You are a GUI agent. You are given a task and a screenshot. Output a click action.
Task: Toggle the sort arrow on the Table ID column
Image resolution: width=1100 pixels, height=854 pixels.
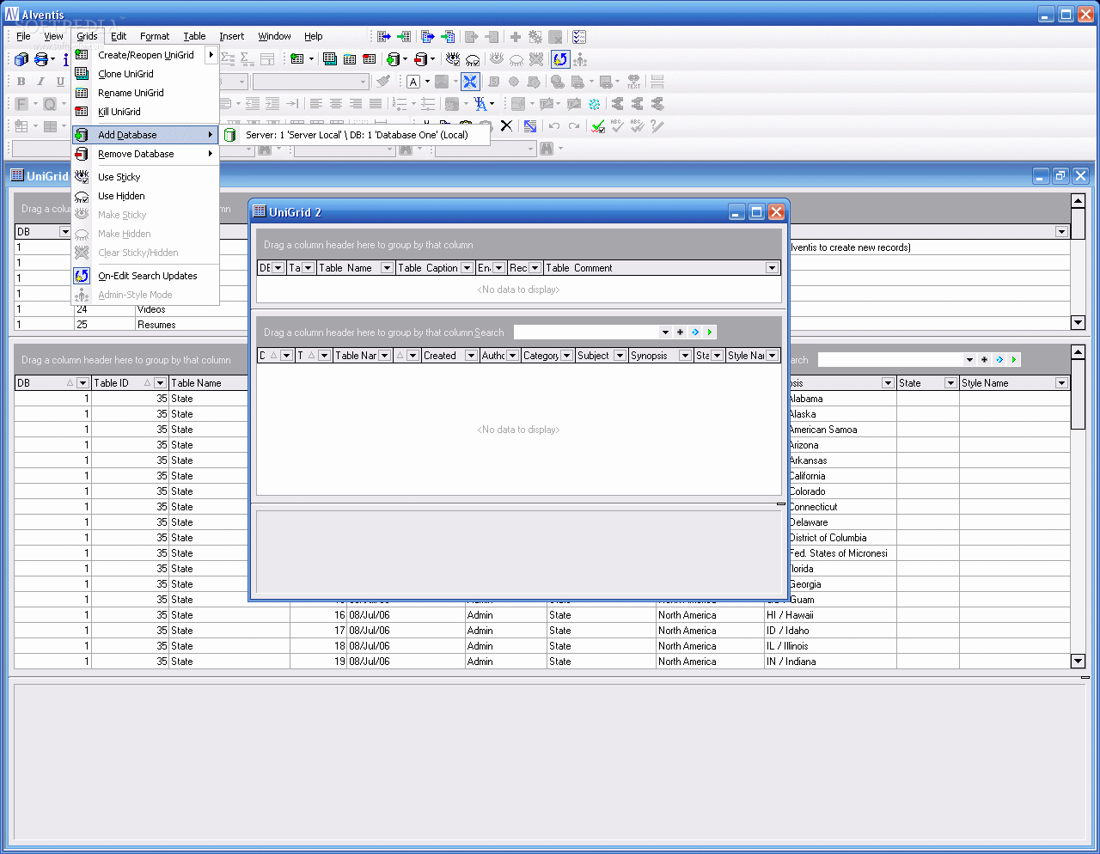(x=148, y=383)
